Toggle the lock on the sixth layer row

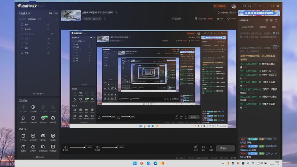coord(48,48)
